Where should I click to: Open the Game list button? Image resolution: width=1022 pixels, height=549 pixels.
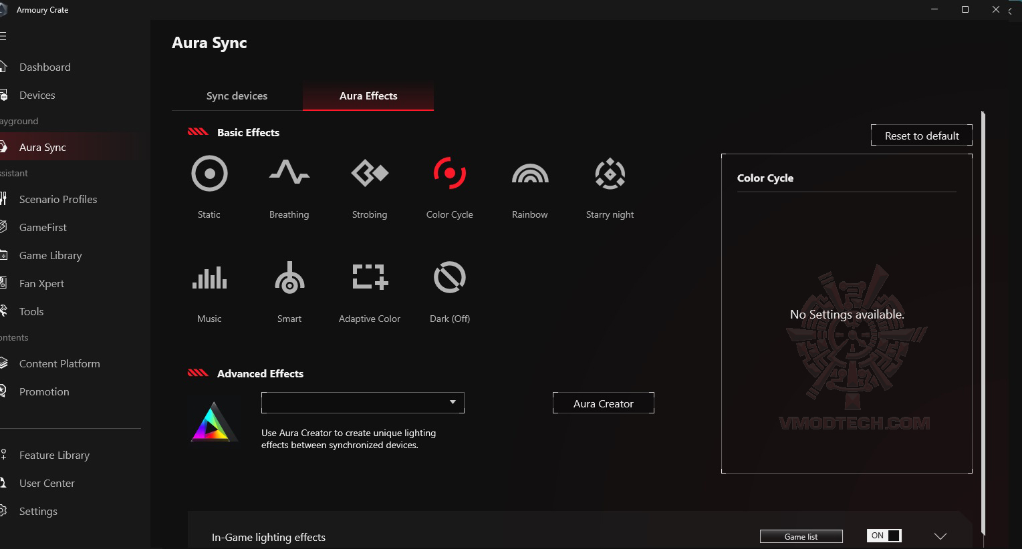coord(801,536)
